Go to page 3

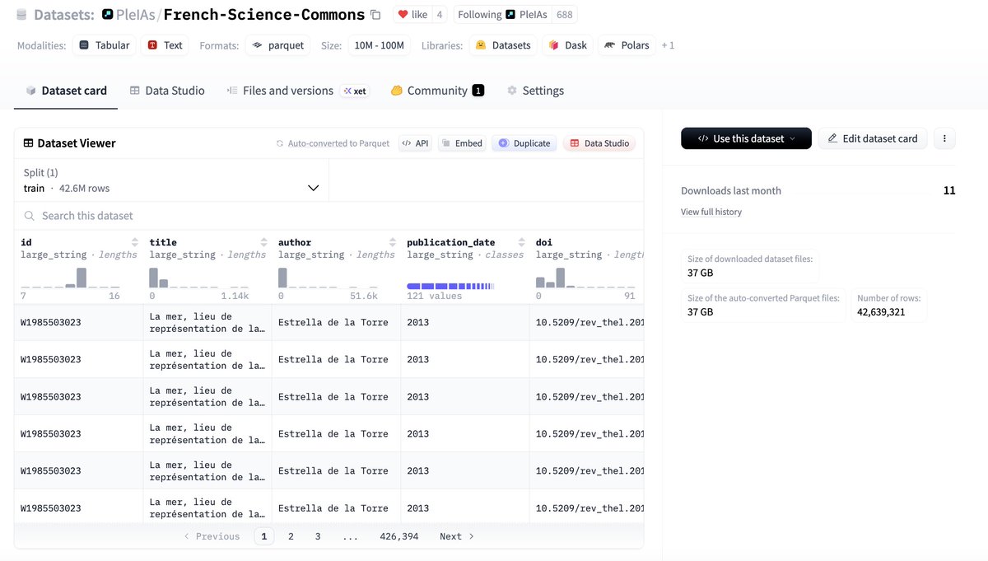coord(318,536)
